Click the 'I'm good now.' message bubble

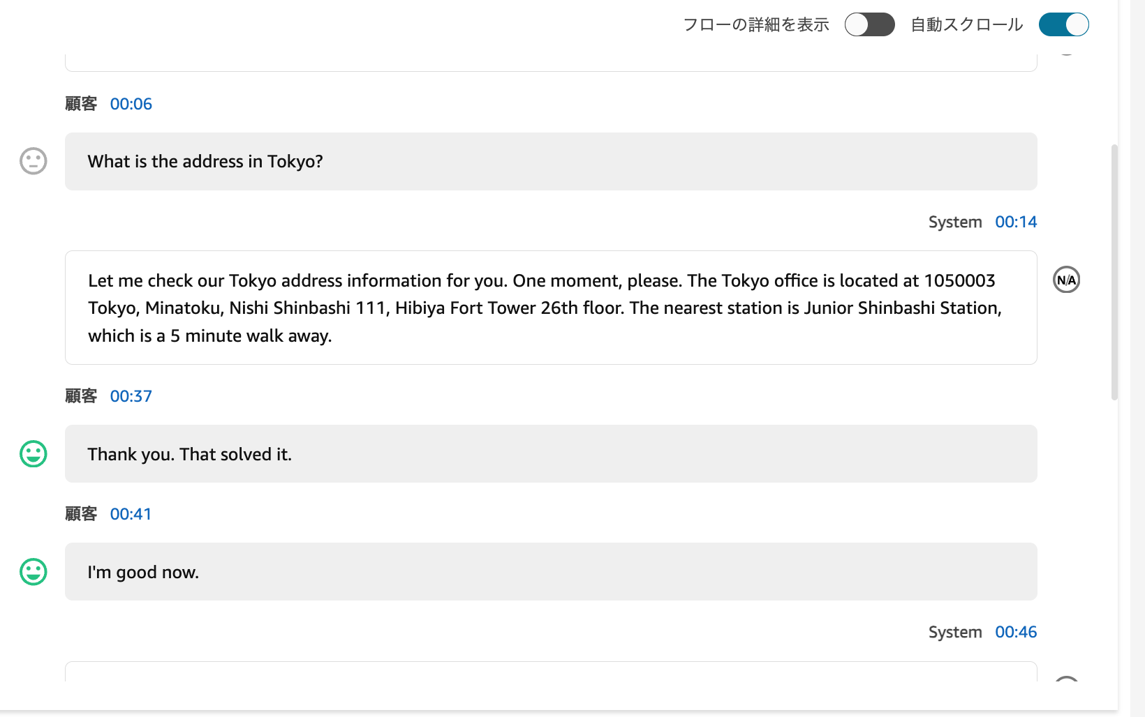550,572
